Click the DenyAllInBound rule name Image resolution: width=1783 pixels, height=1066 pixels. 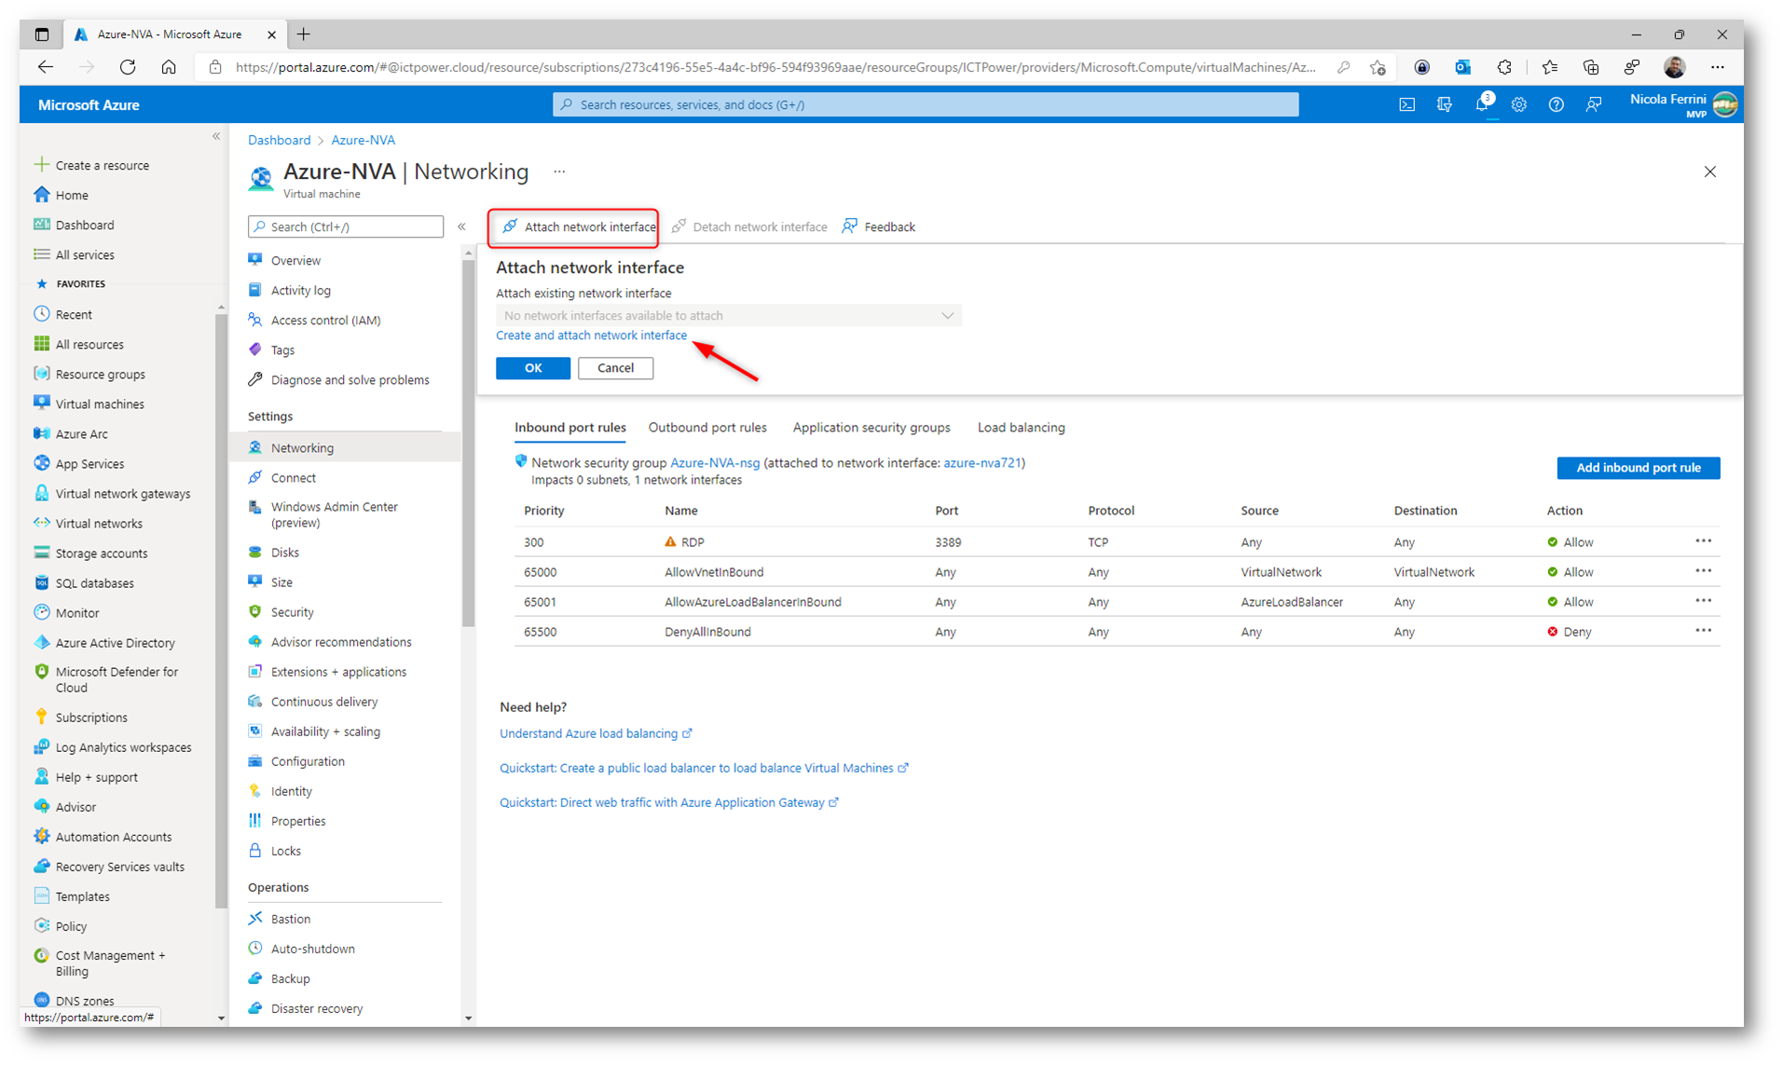pos(707,632)
